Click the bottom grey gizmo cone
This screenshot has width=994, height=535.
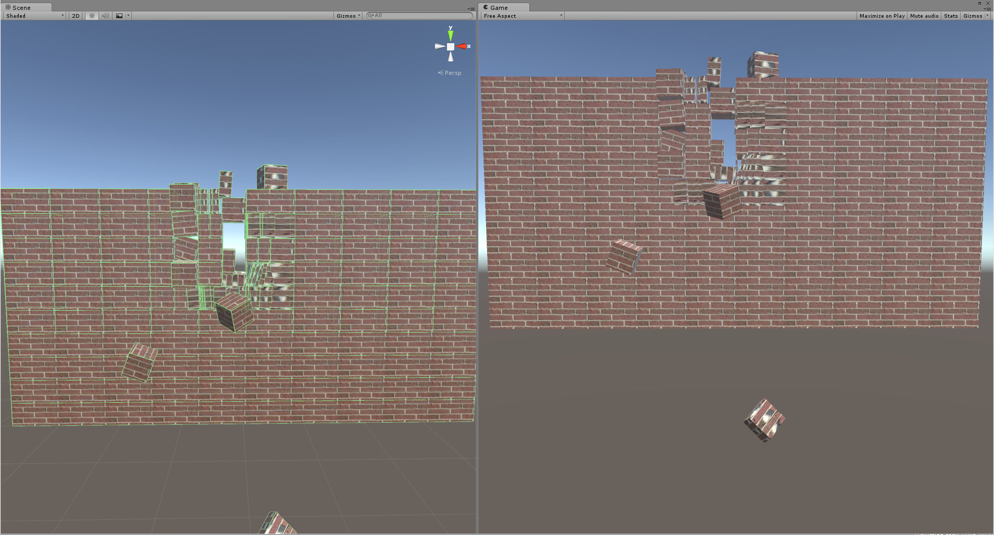pos(451,57)
